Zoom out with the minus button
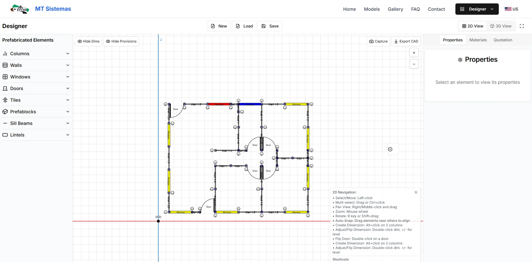 point(414,64)
